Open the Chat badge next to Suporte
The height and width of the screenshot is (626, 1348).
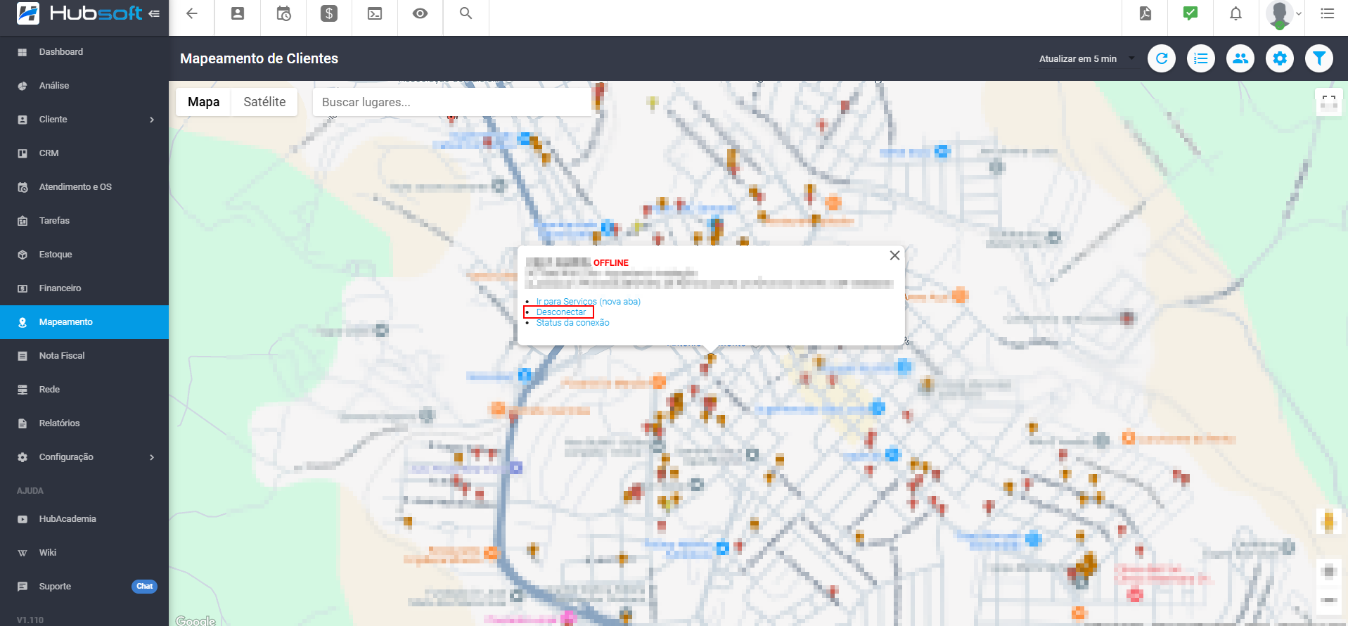[x=144, y=587]
